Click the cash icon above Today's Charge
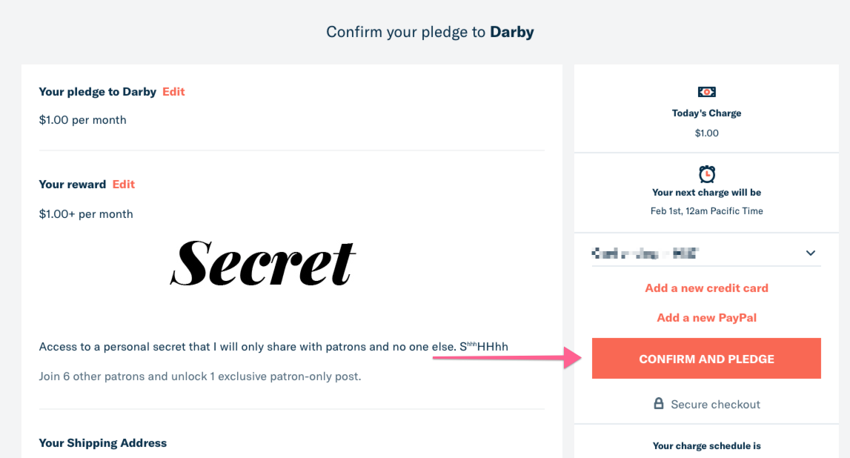 (706, 92)
